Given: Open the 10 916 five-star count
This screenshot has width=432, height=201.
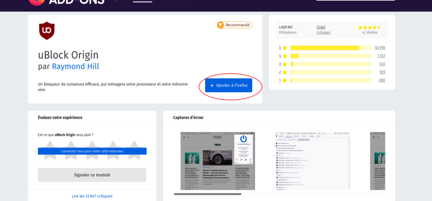Looking at the screenshot, I should click(380, 48).
